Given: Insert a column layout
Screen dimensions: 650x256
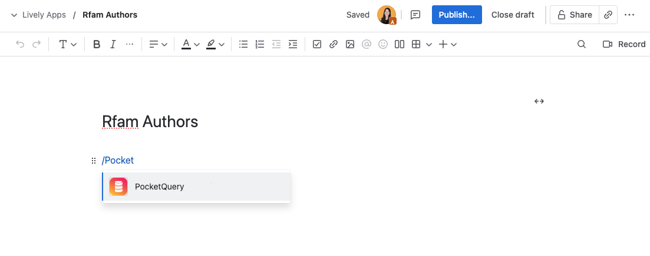Looking at the screenshot, I should point(400,44).
